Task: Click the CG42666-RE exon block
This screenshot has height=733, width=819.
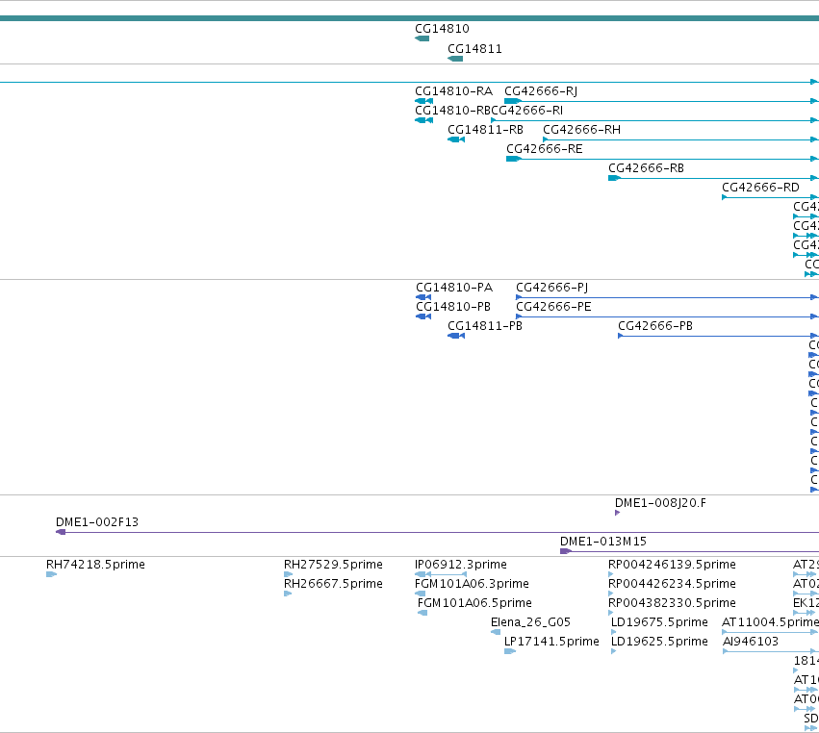Action: (514, 159)
